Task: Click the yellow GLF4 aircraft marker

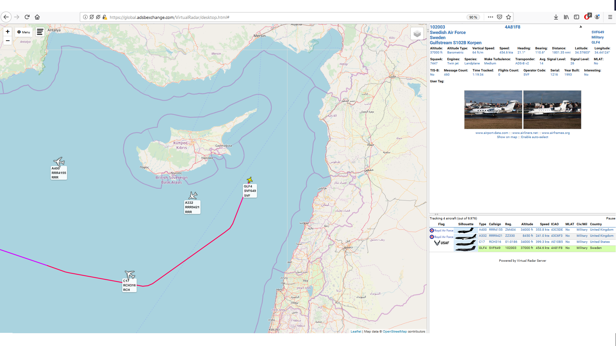Action: tap(250, 180)
